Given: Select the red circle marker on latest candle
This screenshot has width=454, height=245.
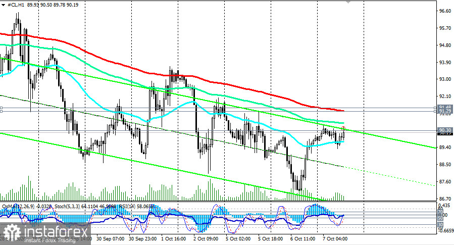Looking at the screenshot, I should 344,128.
